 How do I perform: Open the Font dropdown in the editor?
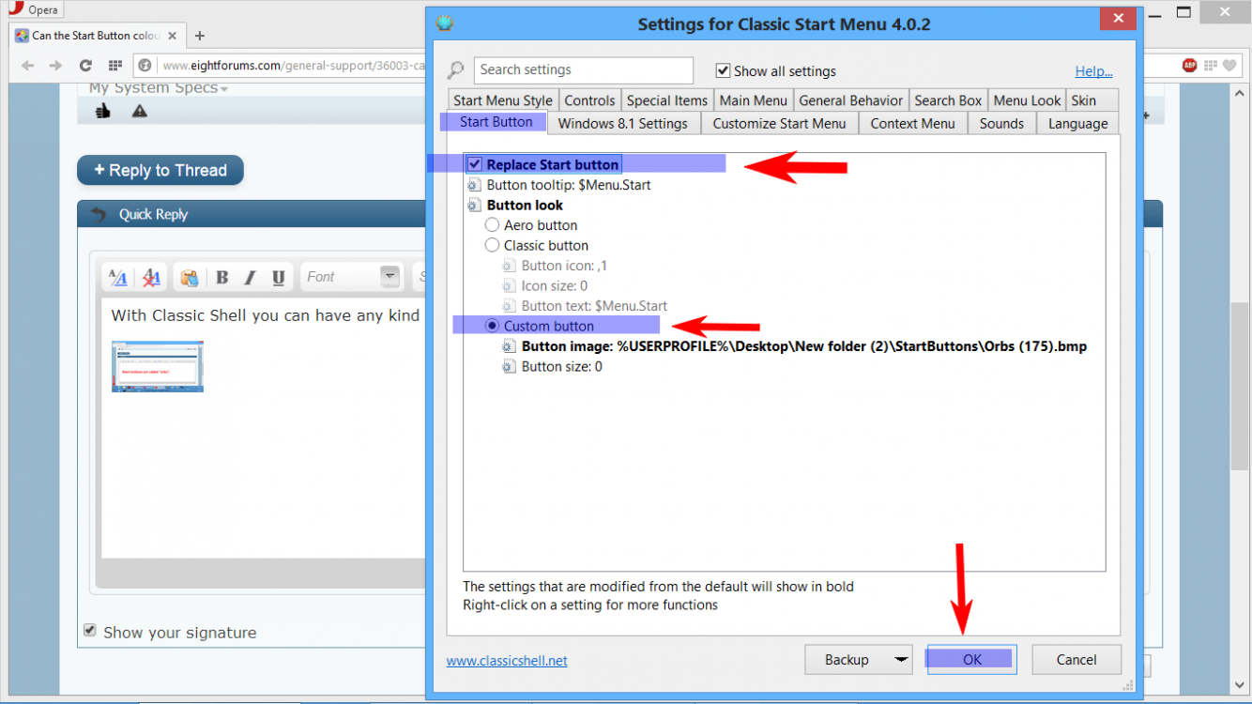point(389,277)
